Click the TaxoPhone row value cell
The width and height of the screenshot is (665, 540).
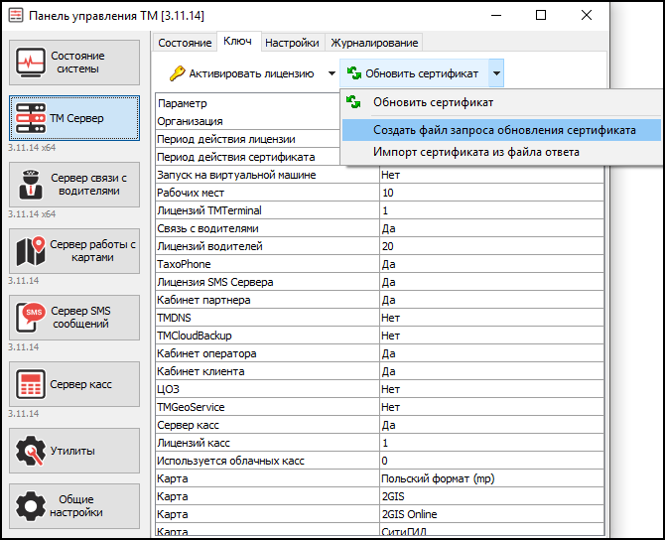[490, 265]
